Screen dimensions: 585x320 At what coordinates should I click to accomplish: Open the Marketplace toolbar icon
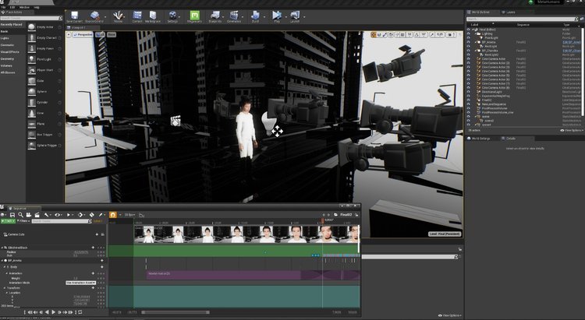(x=153, y=15)
